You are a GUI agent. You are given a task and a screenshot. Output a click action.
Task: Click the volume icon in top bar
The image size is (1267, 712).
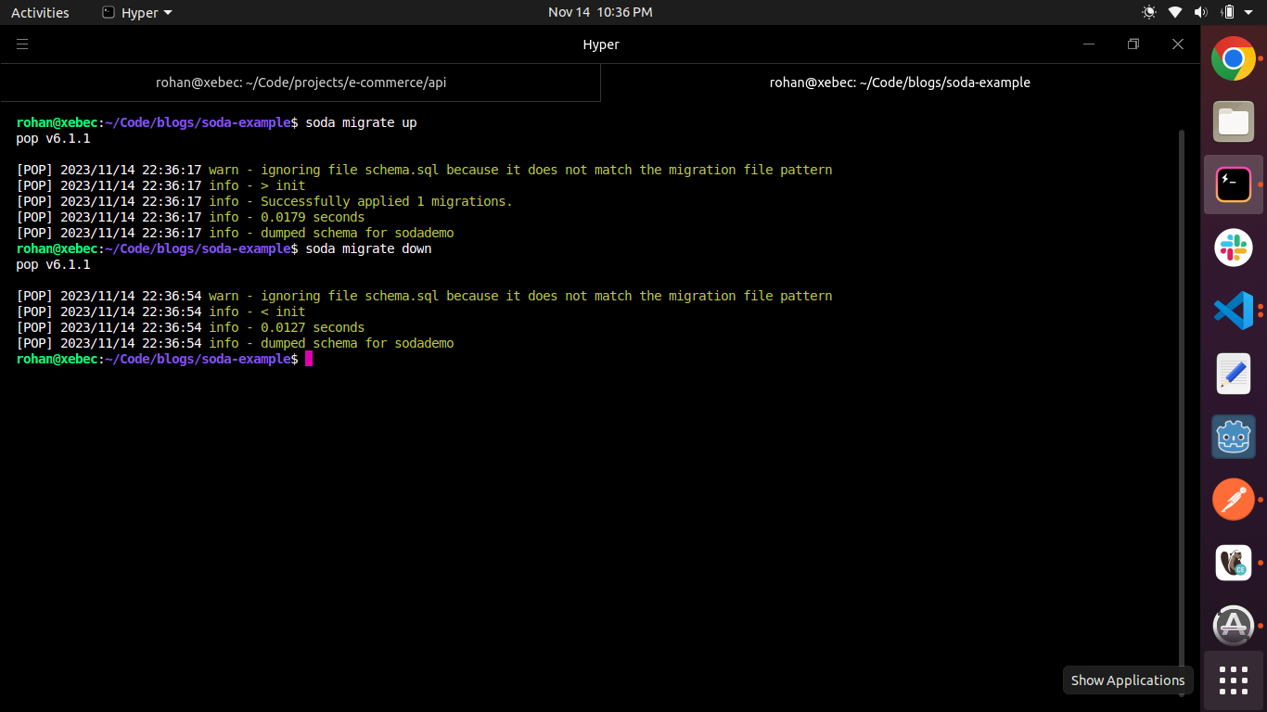[1201, 12]
